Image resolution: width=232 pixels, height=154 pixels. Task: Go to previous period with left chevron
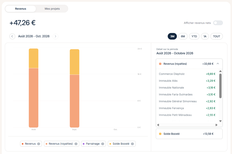point(12,36)
